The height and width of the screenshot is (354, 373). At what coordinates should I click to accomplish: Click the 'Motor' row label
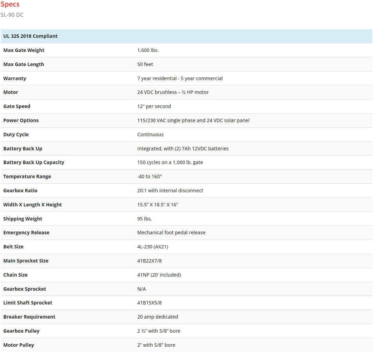tap(11, 92)
